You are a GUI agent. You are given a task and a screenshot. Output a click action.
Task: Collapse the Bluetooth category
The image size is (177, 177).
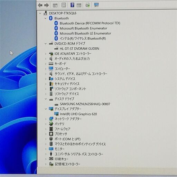pyautogui.click(x=46, y=18)
